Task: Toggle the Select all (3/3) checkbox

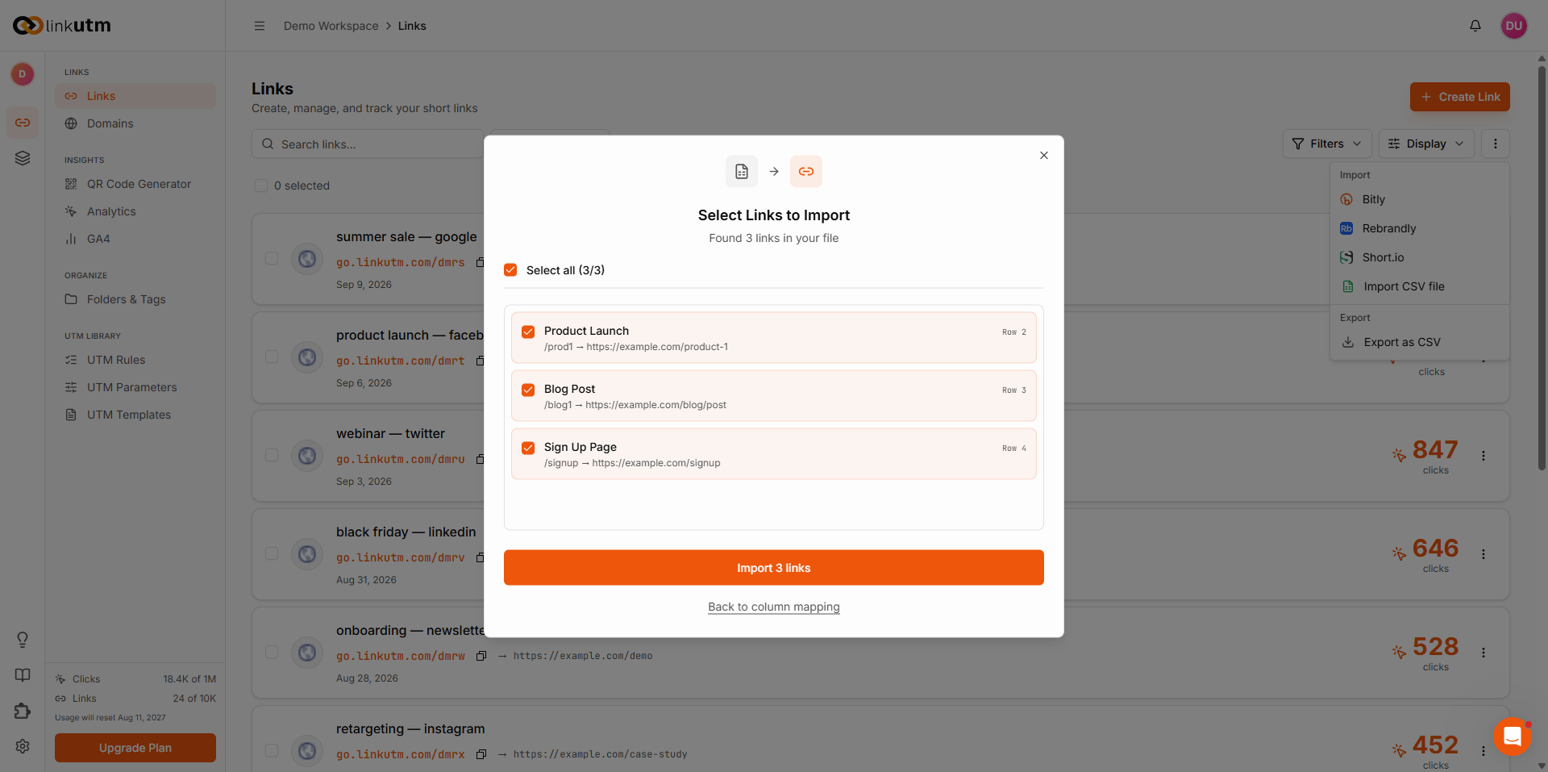Action: pos(510,270)
